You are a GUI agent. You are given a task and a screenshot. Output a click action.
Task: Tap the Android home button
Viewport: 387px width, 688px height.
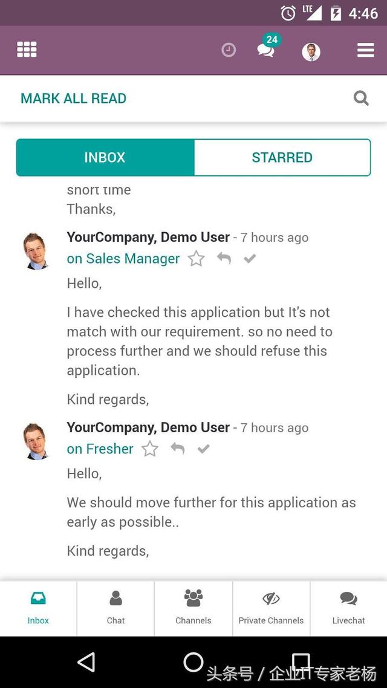tap(193, 663)
